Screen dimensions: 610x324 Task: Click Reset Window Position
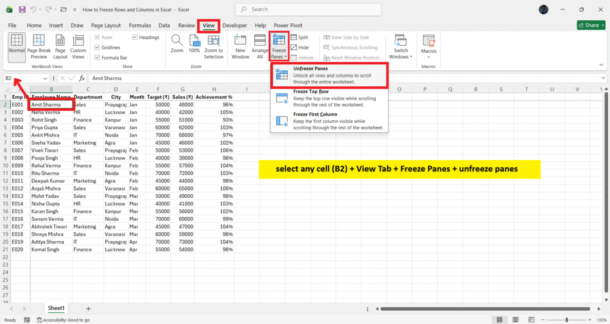click(x=351, y=58)
